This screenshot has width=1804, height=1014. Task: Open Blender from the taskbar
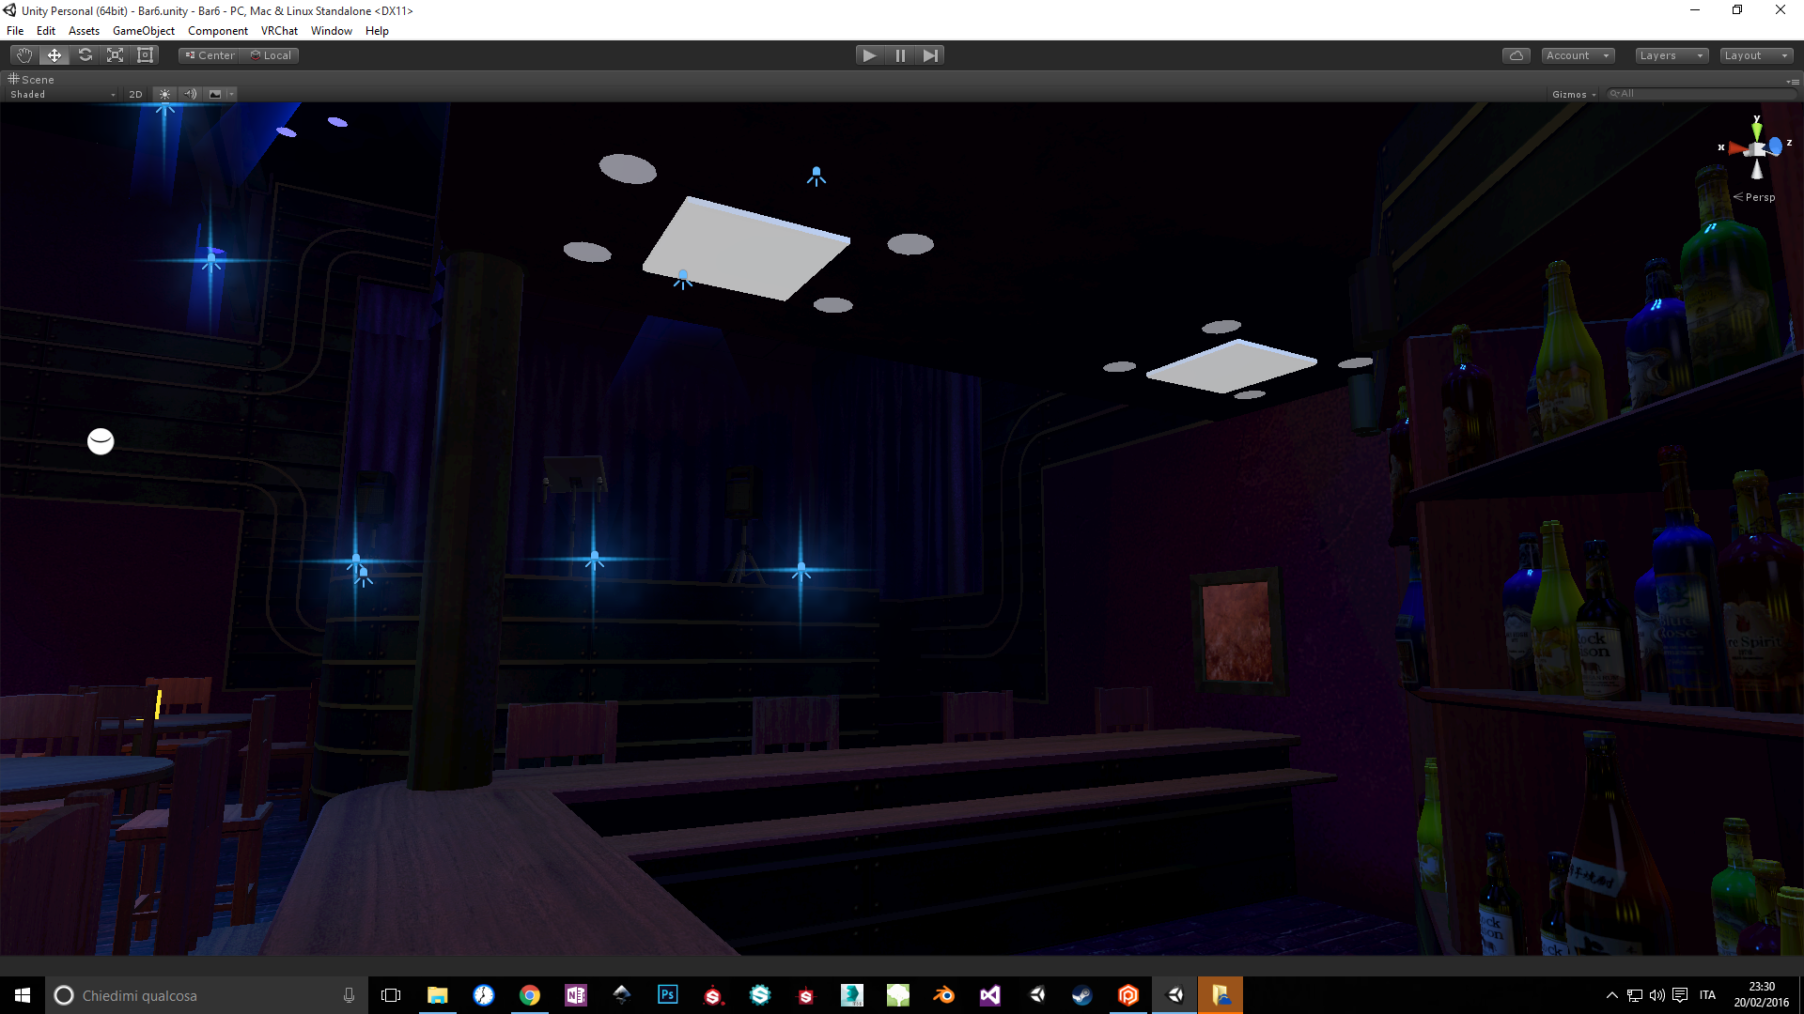point(944,995)
